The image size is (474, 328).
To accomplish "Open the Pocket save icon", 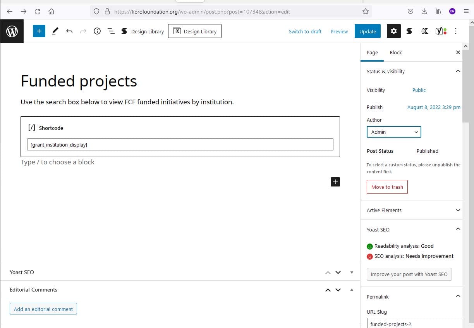I will pyautogui.click(x=410, y=11).
